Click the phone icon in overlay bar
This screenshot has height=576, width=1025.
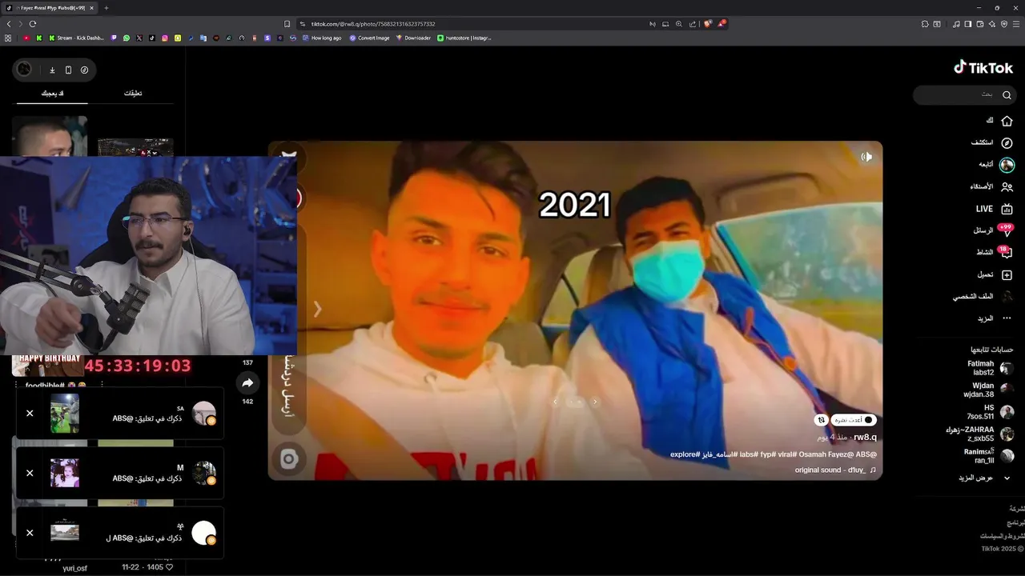point(68,70)
